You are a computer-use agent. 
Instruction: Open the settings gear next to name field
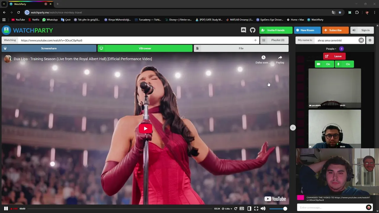(370, 40)
